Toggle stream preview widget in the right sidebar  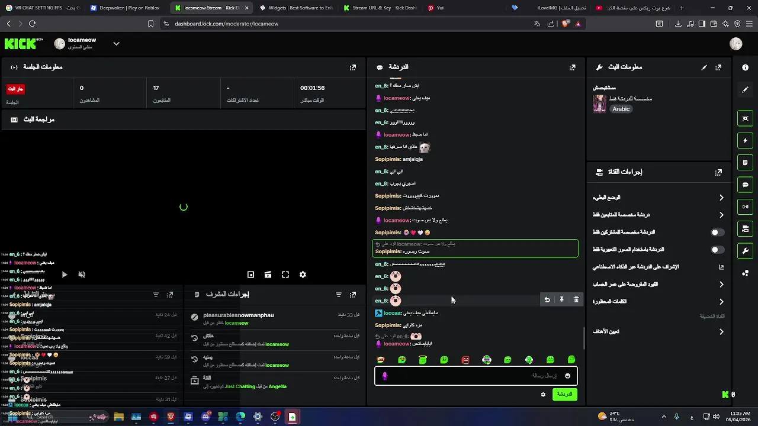coord(746,118)
